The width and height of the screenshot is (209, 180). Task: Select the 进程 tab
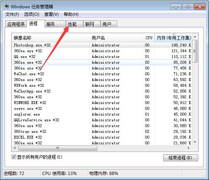click(x=36, y=24)
